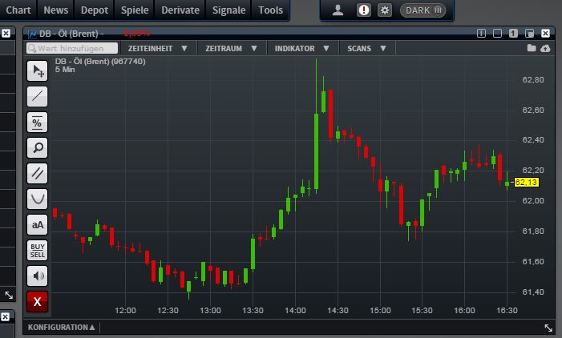Open the folder icon in chart toolbar

(532, 48)
